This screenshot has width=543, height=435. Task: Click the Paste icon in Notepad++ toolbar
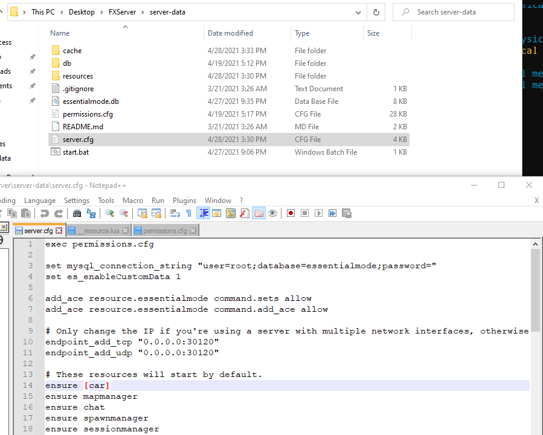pyautogui.click(x=26, y=213)
